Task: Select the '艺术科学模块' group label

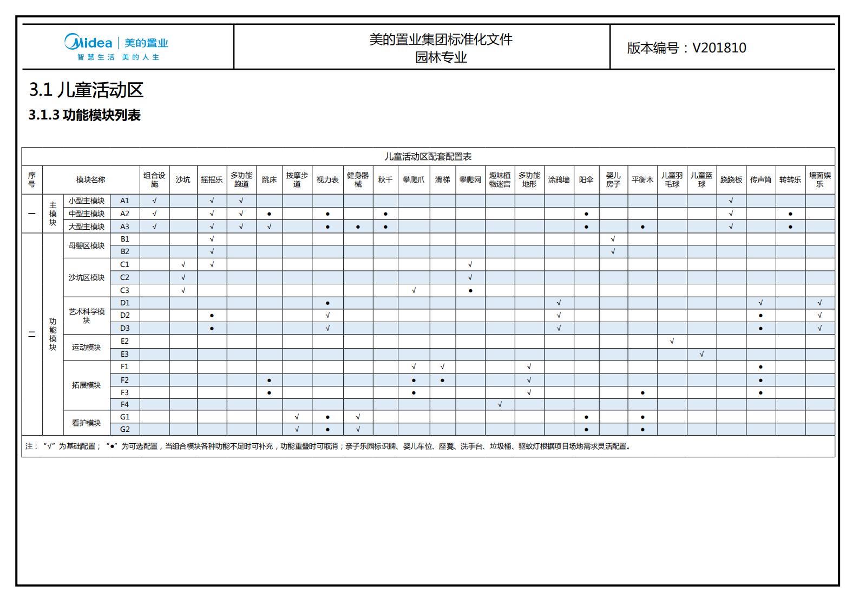Action: pos(87,316)
